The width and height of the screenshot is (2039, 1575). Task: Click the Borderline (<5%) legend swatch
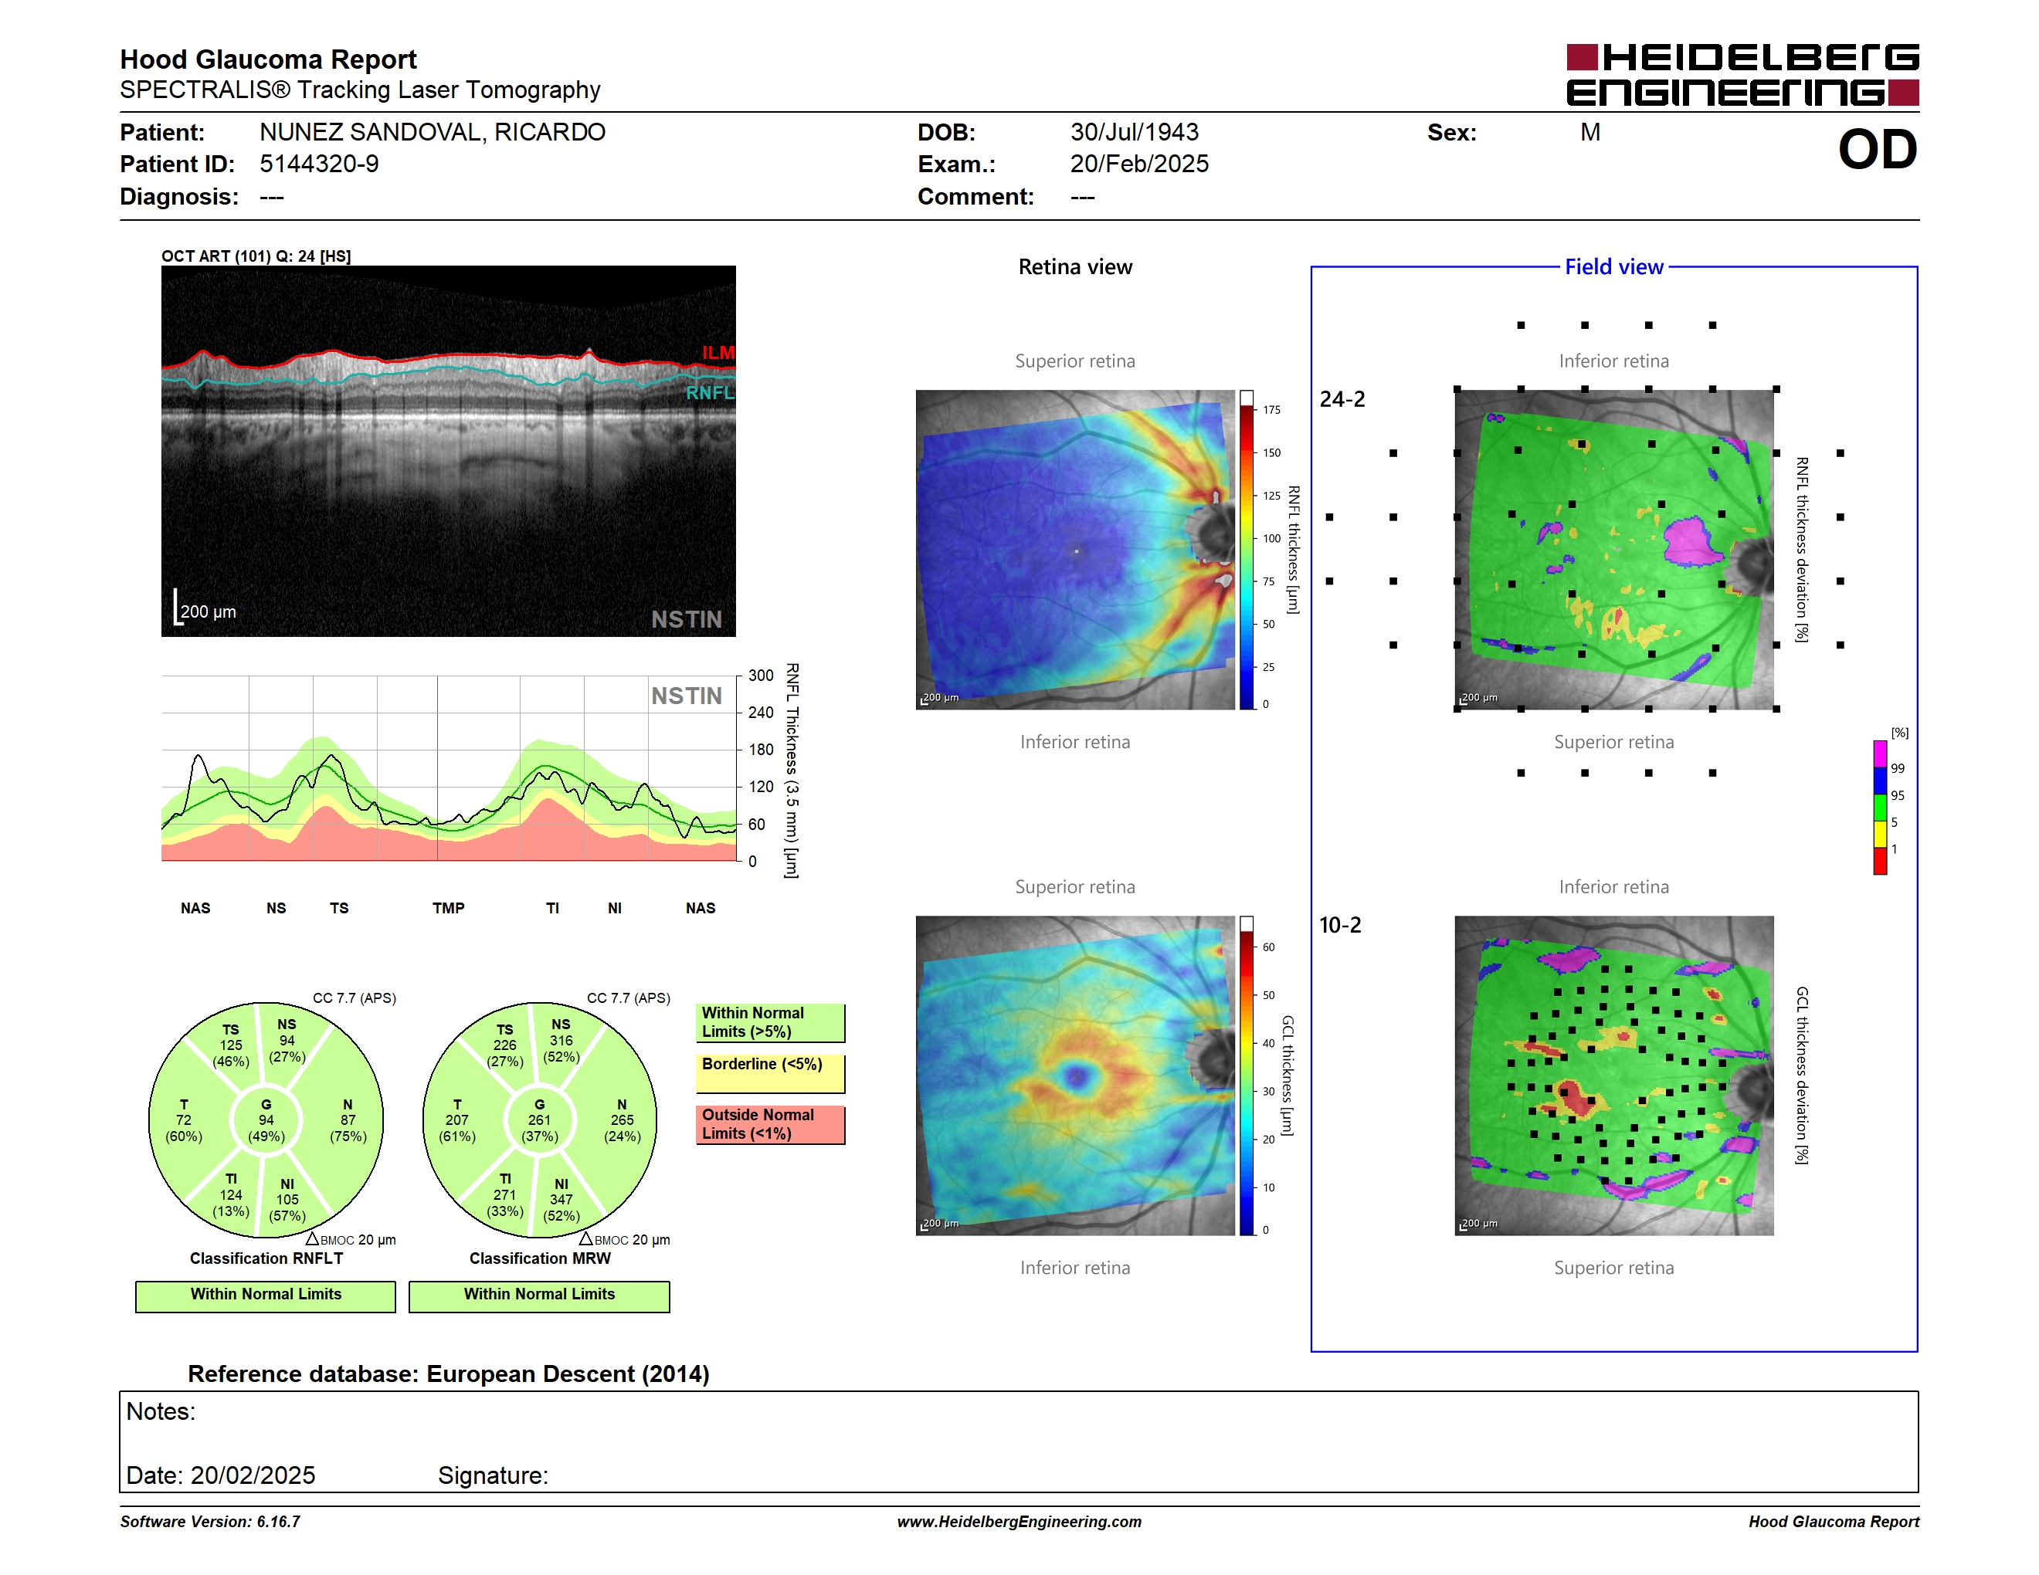pyautogui.click(x=770, y=1073)
